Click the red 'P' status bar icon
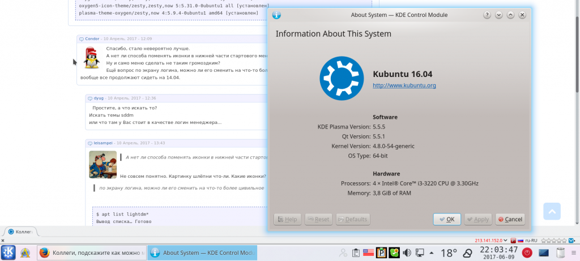Screen dimensions: 580x261 click(x=513, y=241)
